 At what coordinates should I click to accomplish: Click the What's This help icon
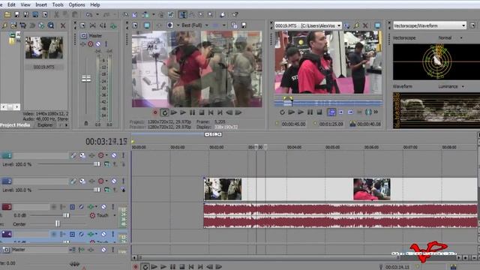point(235,14)
